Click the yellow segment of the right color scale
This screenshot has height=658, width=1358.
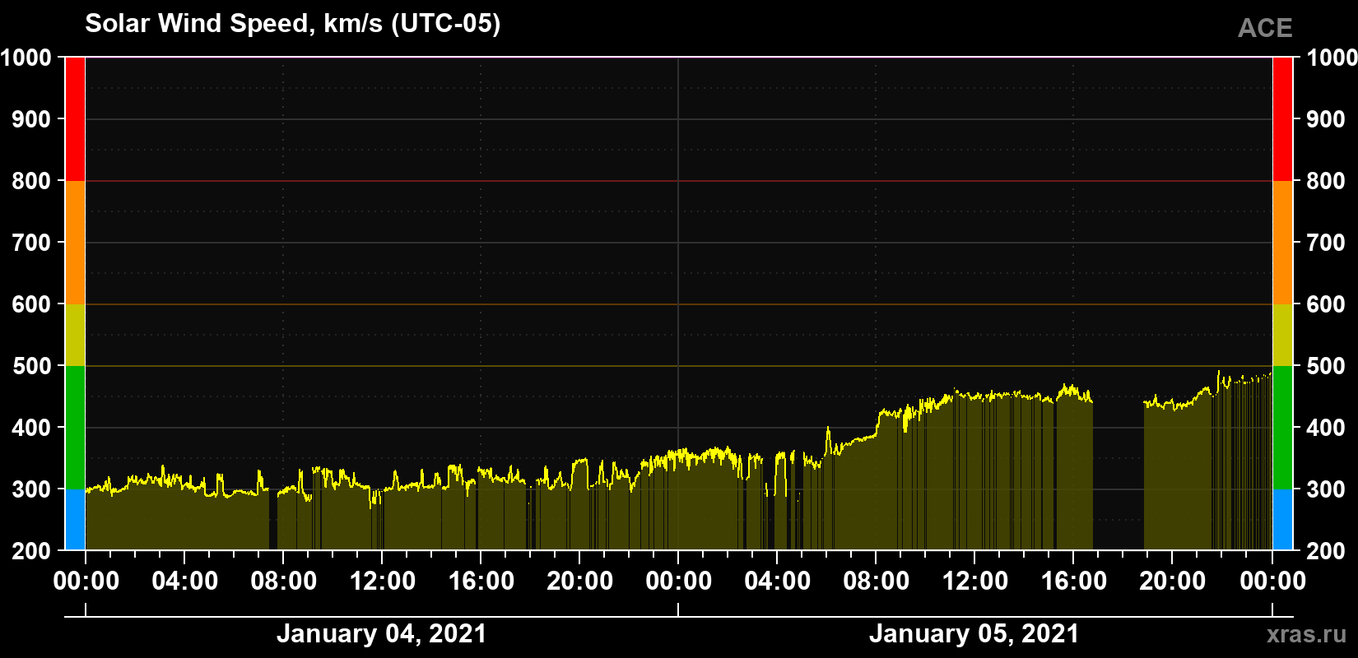click(x=1282, y=335)
